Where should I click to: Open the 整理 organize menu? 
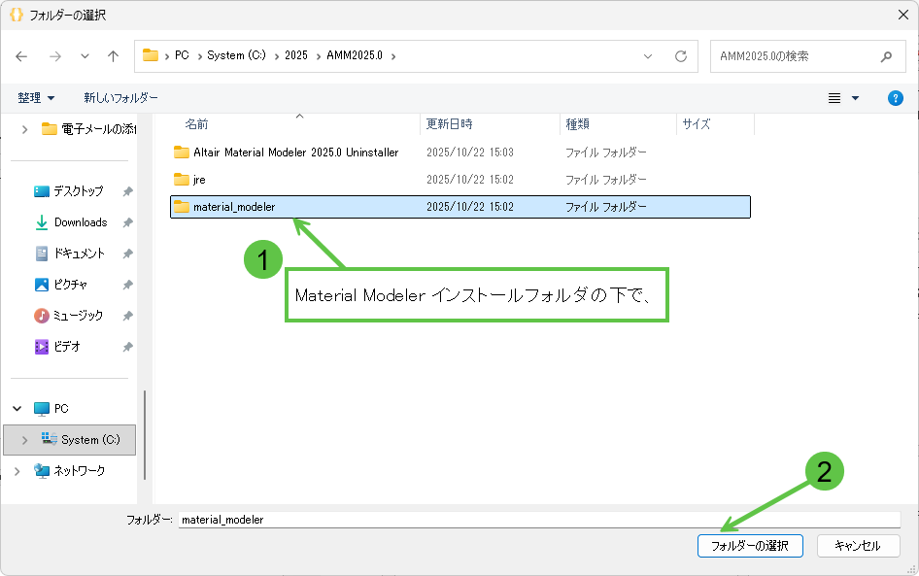36,98
